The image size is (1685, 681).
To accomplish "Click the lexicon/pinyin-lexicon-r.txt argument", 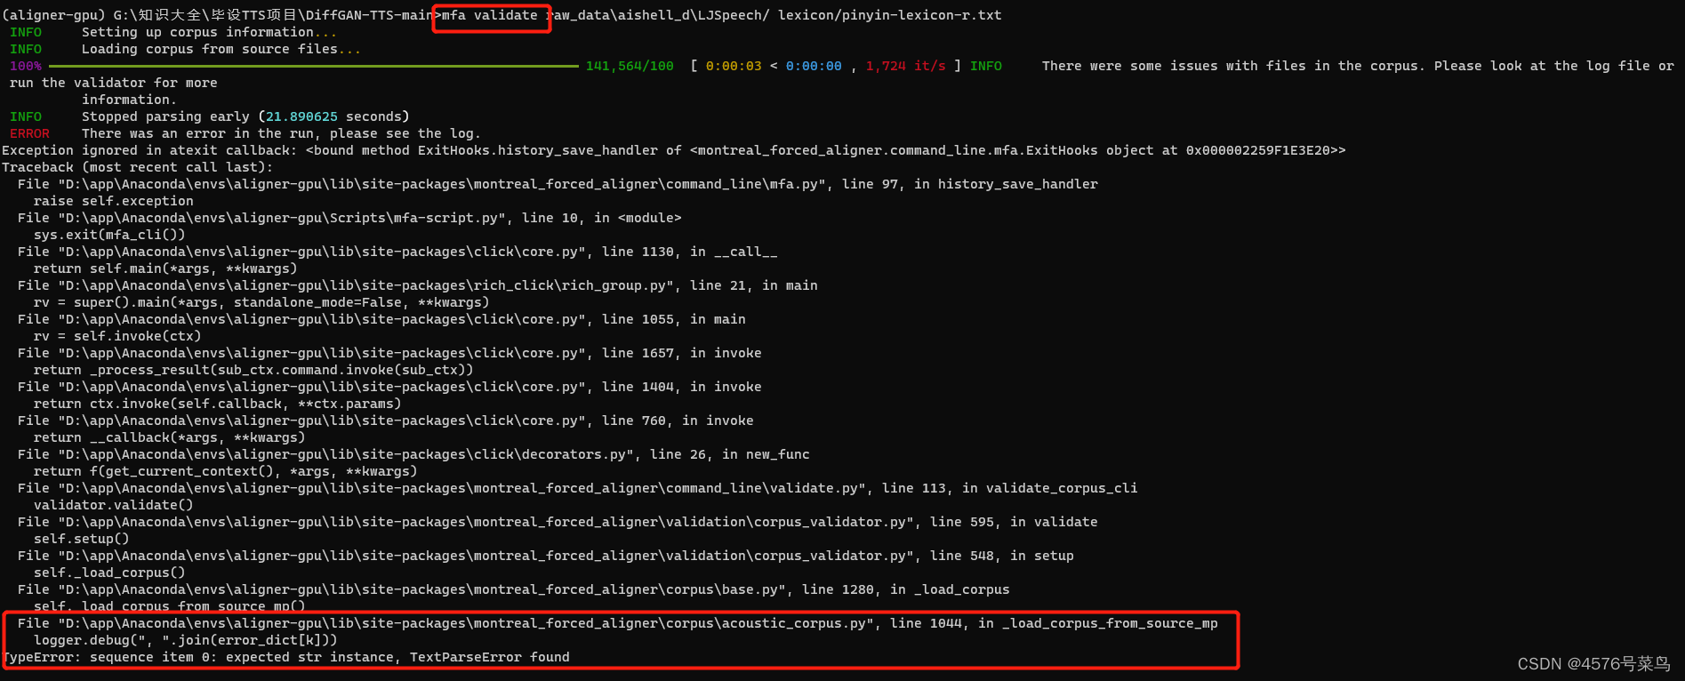I will click(x=889, y=15).
